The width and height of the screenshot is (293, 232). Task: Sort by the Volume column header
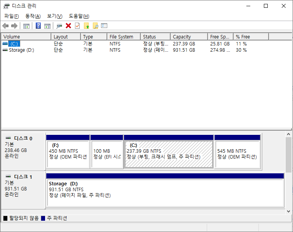point(26,37)
